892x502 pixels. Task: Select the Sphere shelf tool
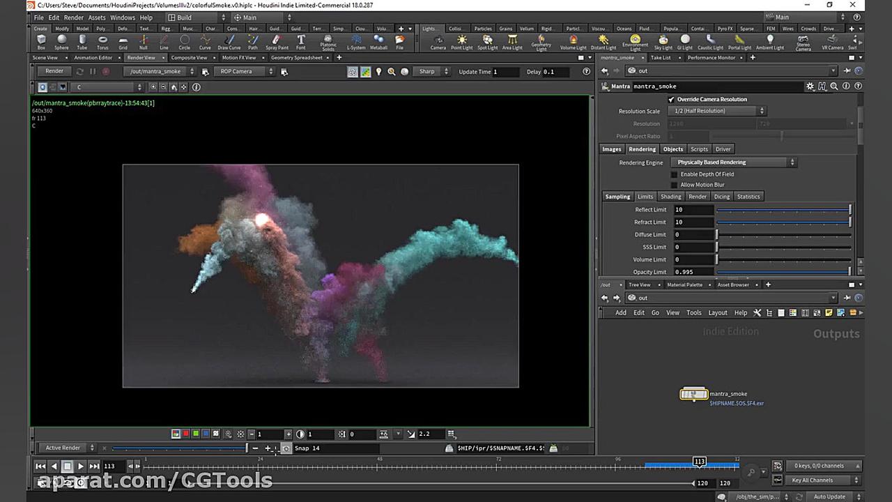pyautogui.click(x=61, y=42)
